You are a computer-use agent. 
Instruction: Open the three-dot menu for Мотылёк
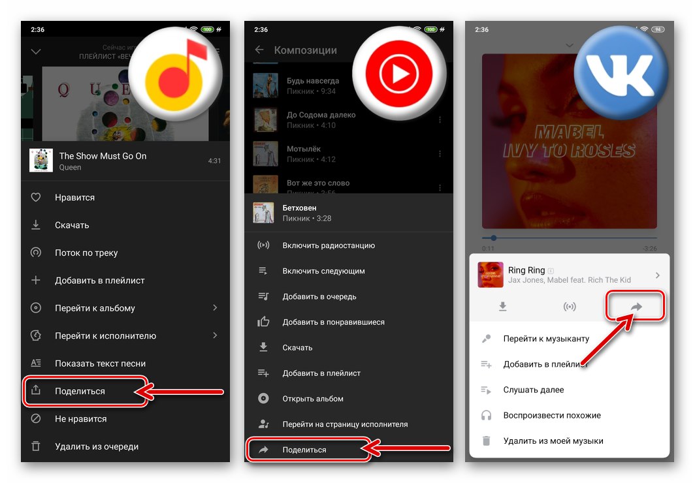(440, 153)
